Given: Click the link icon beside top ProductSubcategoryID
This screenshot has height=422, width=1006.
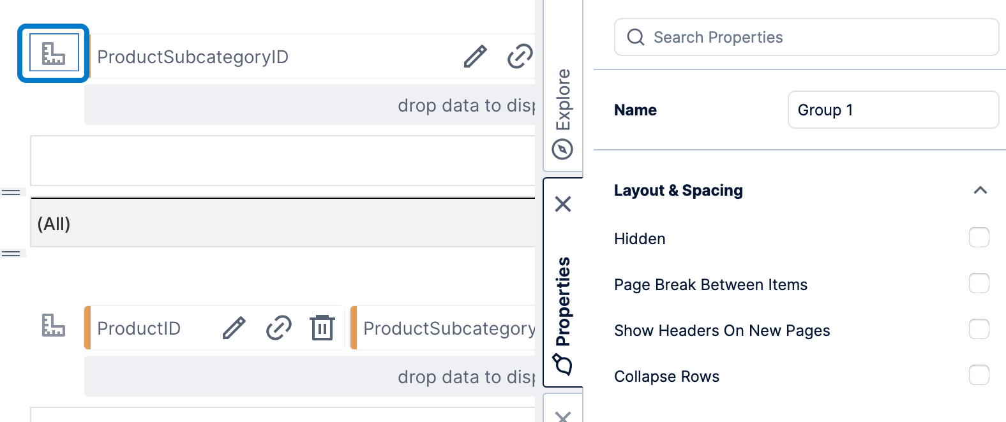Looking at the screenshot, I should [520, 56].
